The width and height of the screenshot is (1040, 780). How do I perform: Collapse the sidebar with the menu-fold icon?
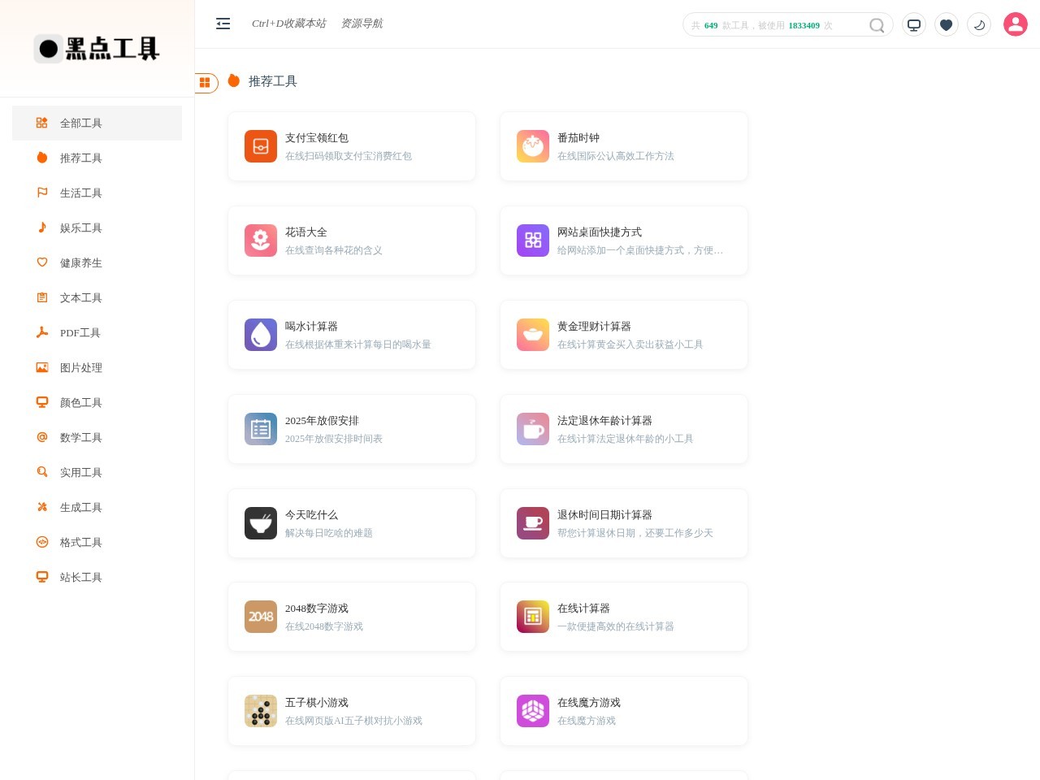(x=223, y=24)
